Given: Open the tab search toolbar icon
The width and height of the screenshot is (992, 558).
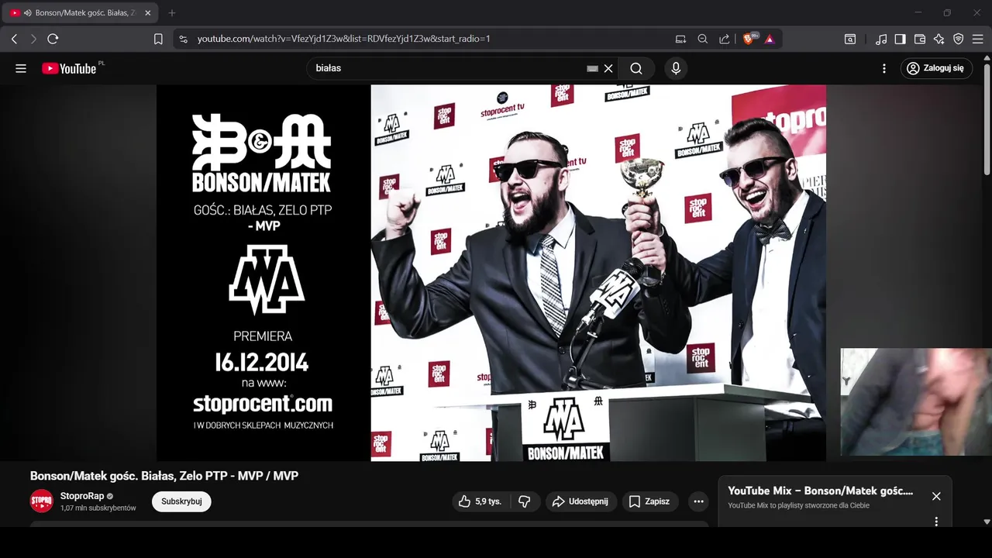Looking at the screenshot, I should [x=850, y=39].
